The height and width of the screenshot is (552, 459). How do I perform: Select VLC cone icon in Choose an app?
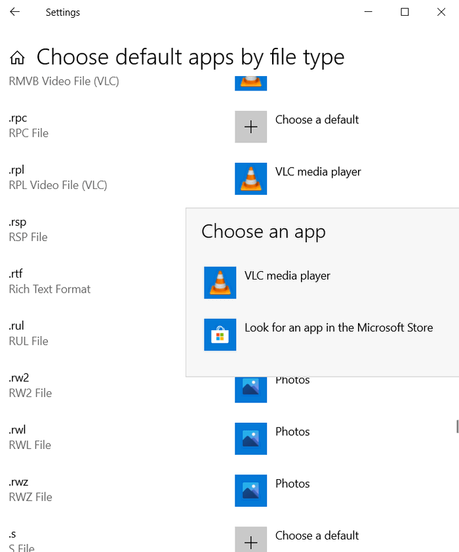click(220, 283)
